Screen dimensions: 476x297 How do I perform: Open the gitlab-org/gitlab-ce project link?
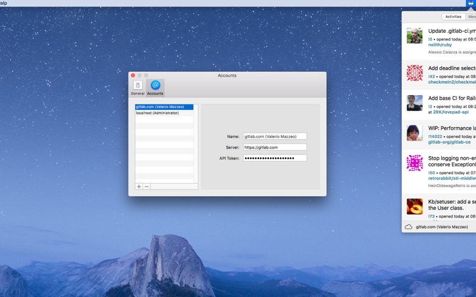pyautogui.click(x=449, y=142)
